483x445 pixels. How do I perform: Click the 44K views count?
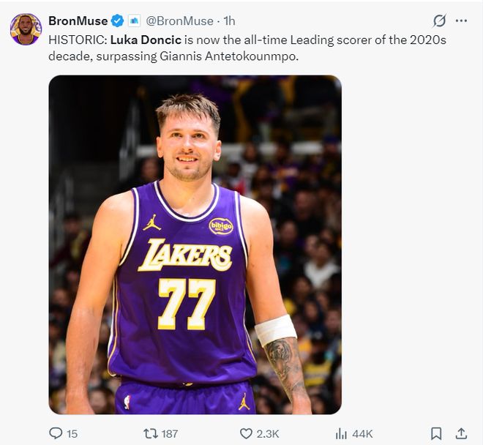coord(362,433)
